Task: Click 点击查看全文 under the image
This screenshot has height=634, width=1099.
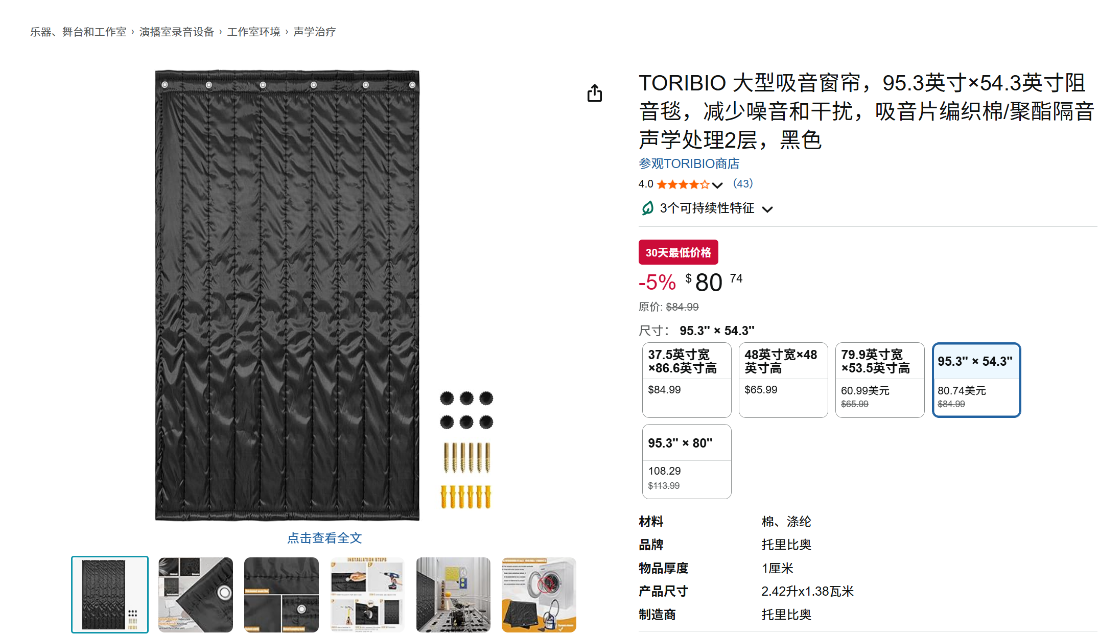Action: point(324,538)
